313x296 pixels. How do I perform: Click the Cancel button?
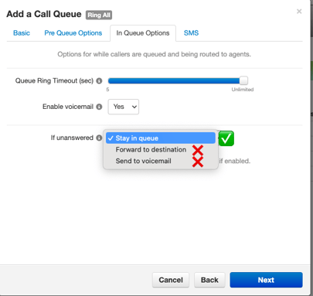(x=171, y=280)
